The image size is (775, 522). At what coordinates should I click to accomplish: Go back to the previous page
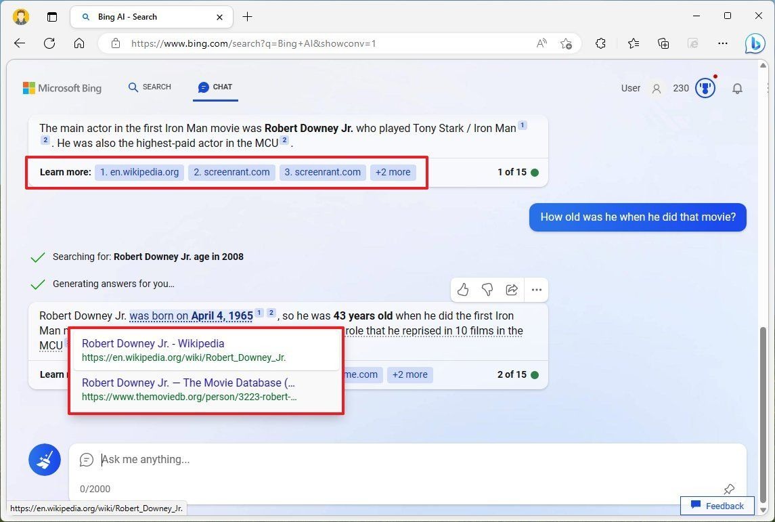[19, 43]
